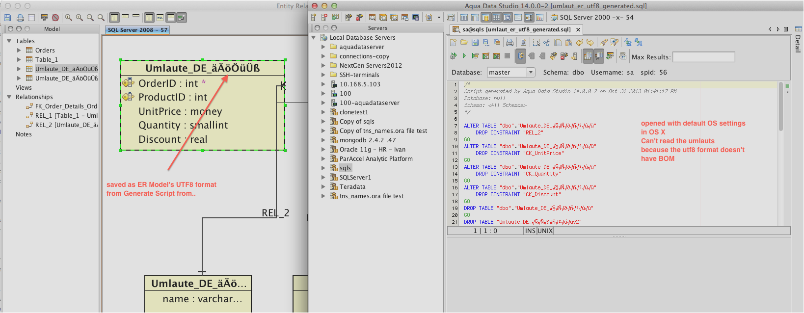Reset ER diagram zoom to actual size

pyautogui.click(x=69, y=18)
